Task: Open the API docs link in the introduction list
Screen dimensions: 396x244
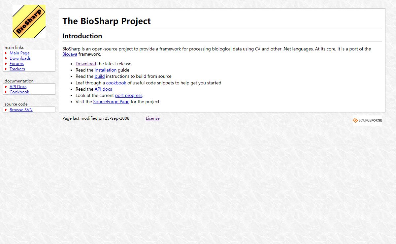Action: tap(103, 89)
